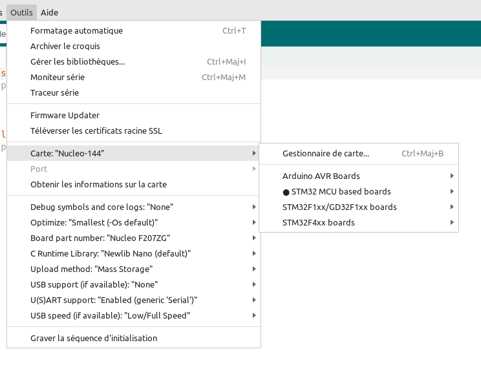
Task: Choose Téléverser les certificats racine SSL
Action: (x=96, y=131)
